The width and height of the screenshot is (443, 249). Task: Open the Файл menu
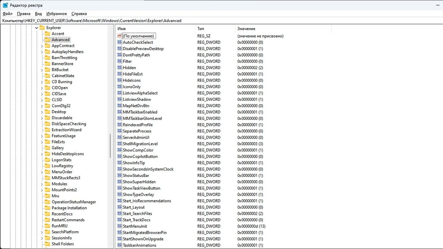click(7, 14)
